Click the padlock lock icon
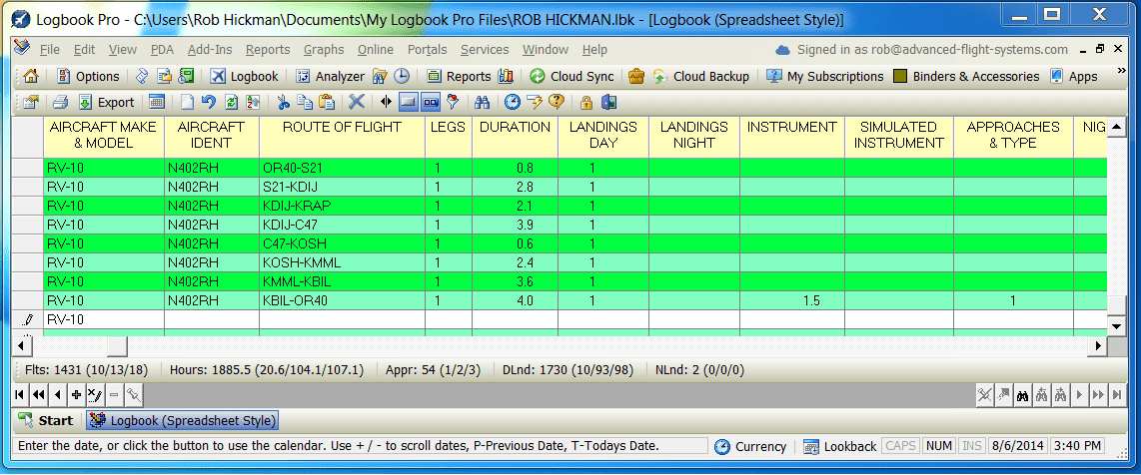Image resolution: width=1141 pixels, height=475 pixels. point(586,102)
